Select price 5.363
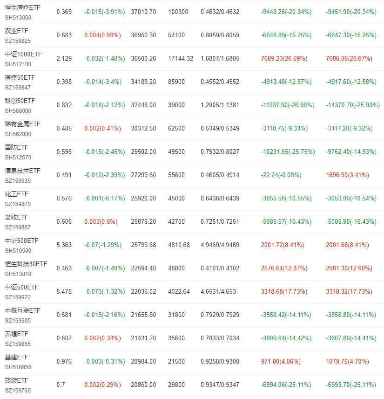384x399 pixels. pyautogui.click(x=64, y=245)
